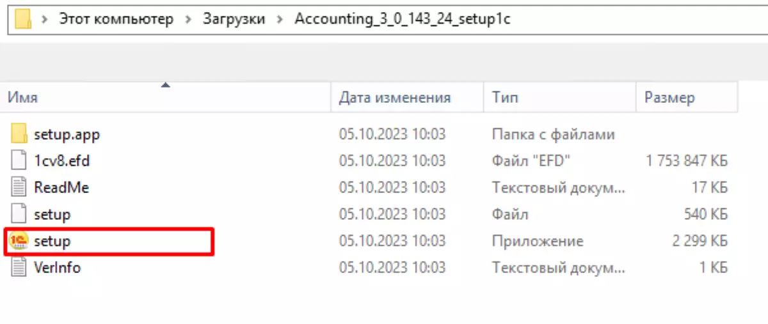Navigate to Этот компьютер breadcrumb
768x324 pixels.
point(116,19)
